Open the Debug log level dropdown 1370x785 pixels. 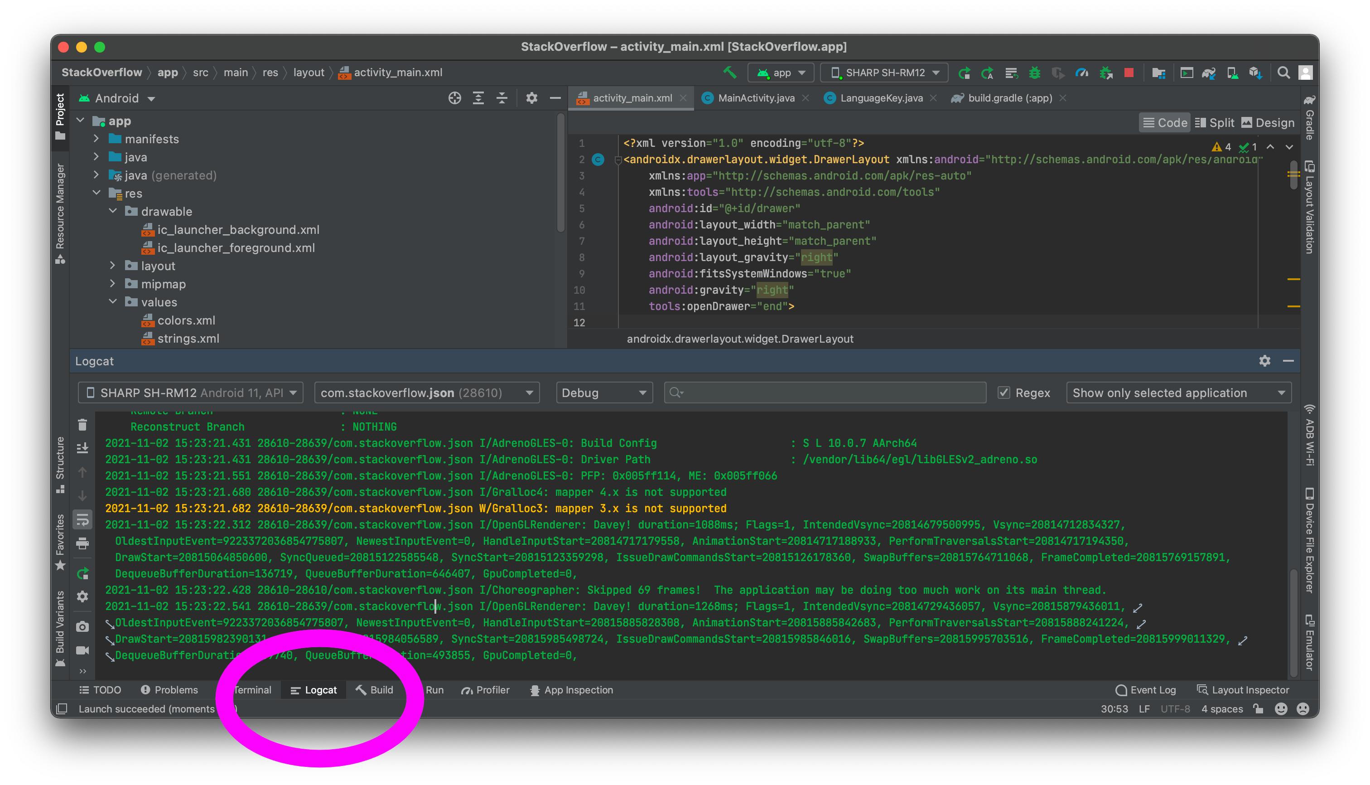pos(604,392)
